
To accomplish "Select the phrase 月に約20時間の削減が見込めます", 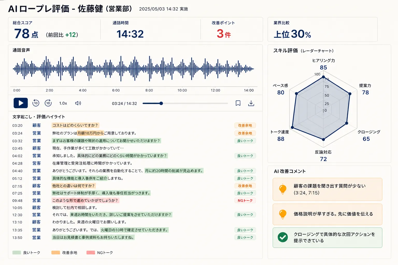I will point(174,171).
